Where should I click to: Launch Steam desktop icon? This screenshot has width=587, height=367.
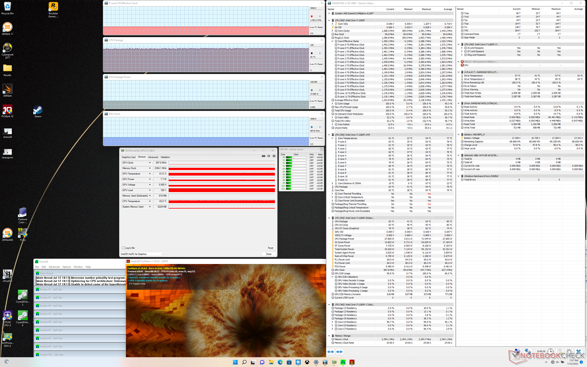(38, 111)
